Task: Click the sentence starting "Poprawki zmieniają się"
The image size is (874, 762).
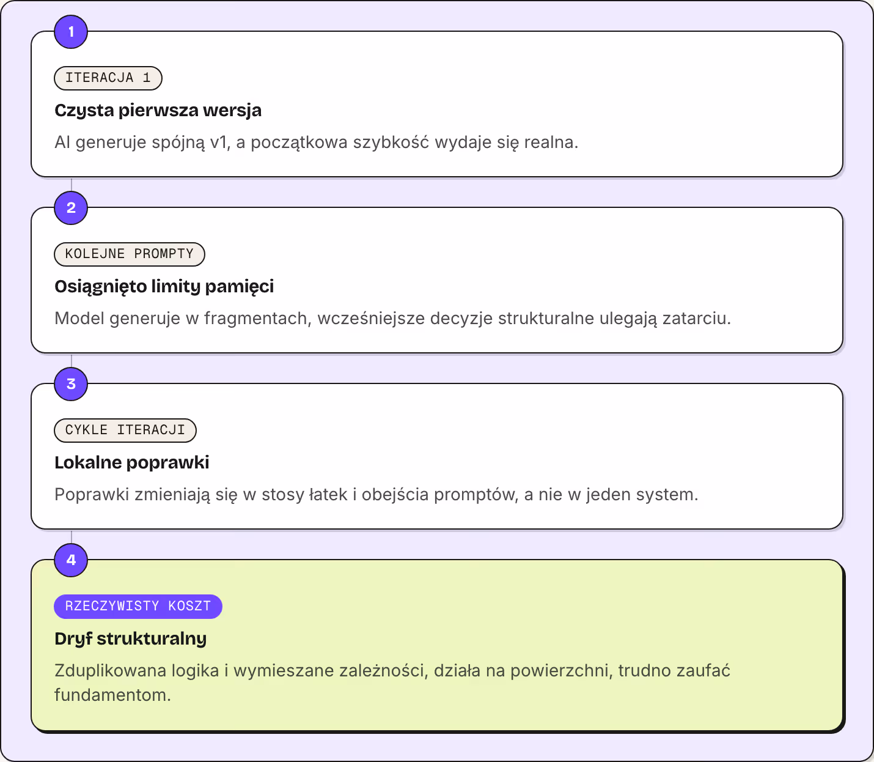Action: (376, 495)
